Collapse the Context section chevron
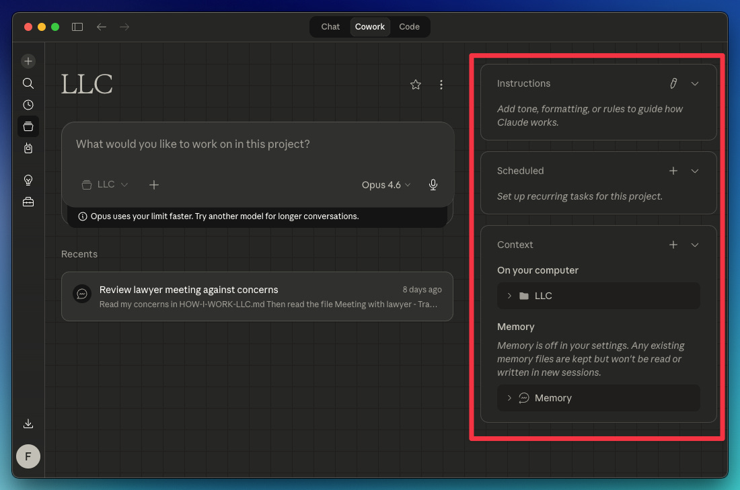 click(x=695, y=245)
